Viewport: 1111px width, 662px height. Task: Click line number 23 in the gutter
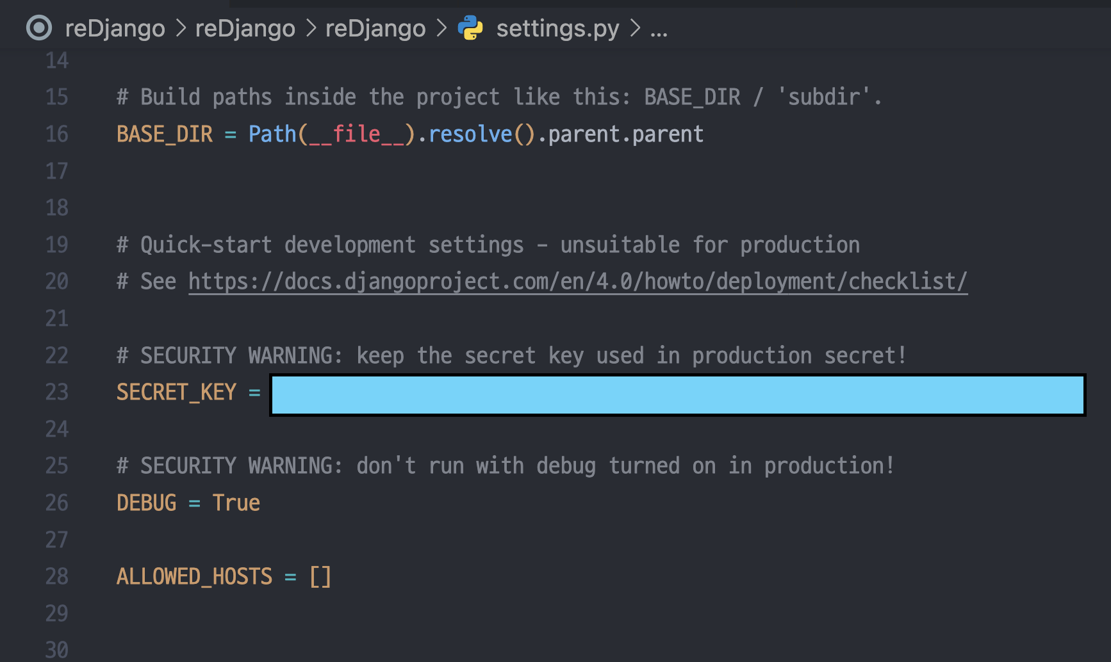click(57, 392)
